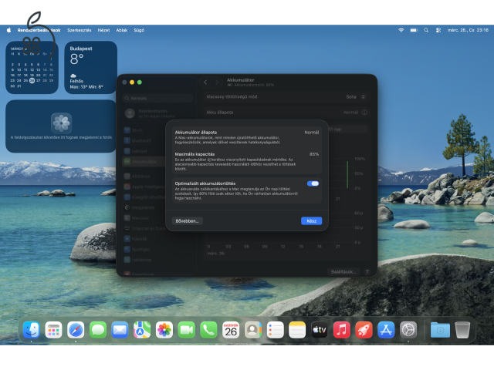Click the battery status icon in menu bar
The width and height of the screenshot is (494, 370).
pos(414,30)
